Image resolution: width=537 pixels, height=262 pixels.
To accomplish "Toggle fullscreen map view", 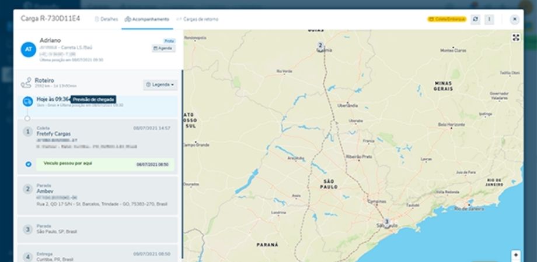I will tap(516, 38).
